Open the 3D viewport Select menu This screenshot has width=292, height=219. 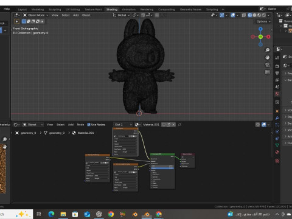(x=66, y=15)
